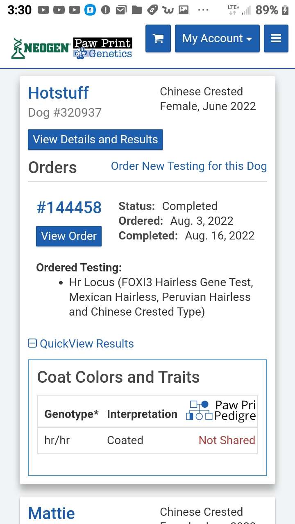This screenshot has width=295, height=524.
Task: Tap the Paw Print Pedigrees icon
Action: click(x=199, y=411)
